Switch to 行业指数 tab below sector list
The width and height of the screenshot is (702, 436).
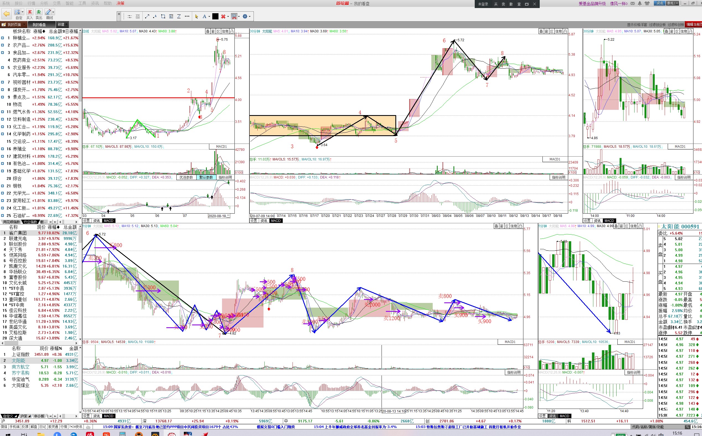[x=30, y=222]
